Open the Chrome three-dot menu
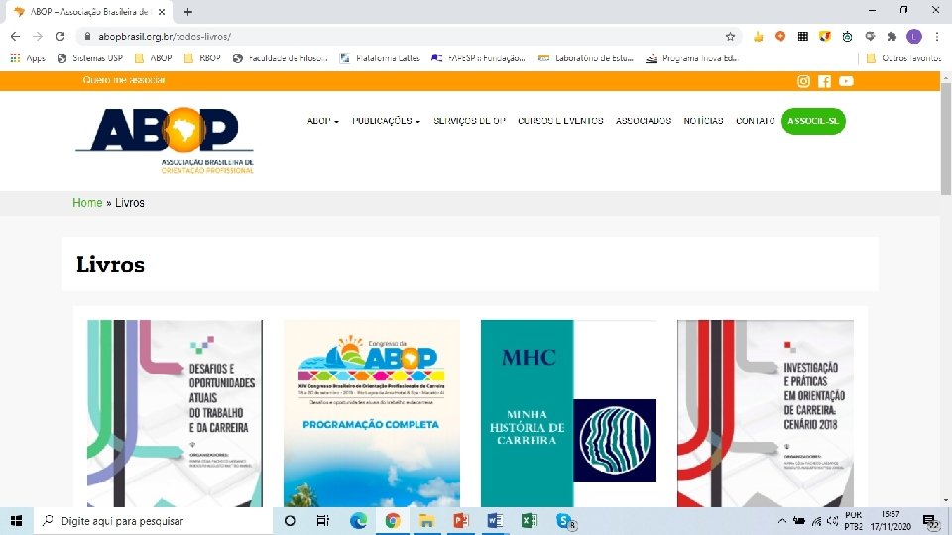 [x=937, y=37]
